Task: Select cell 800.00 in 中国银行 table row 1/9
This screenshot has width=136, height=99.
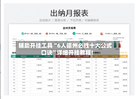Action: point(125,92)
